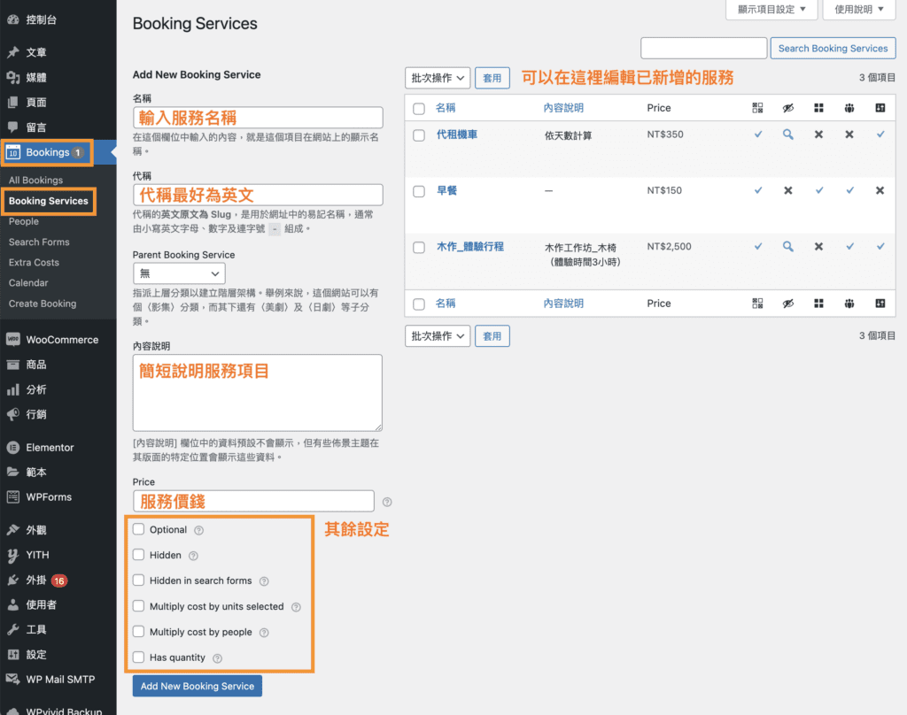Click the WP Mail SMTP sidebar icon
Image resolution: width=907 pixels, height=715 pixels.
click(58, 680)
